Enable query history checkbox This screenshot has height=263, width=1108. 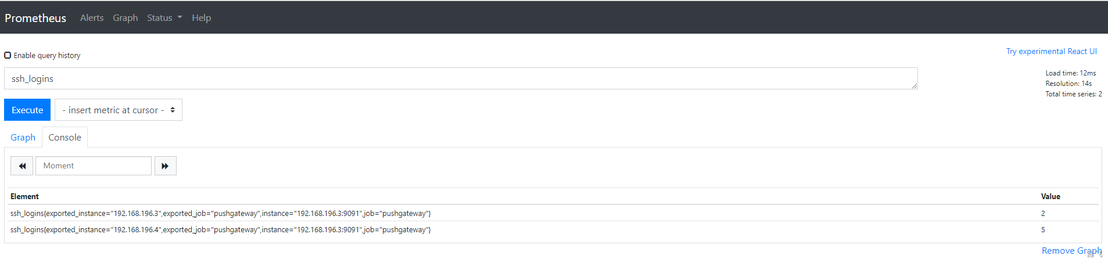click(8, 55)
